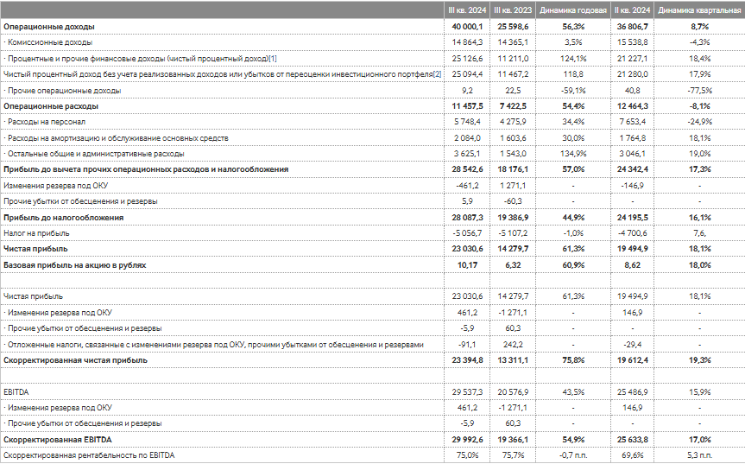
Task: Select Скорректированная чистая прибыль row label
Action: click(75, 360)
